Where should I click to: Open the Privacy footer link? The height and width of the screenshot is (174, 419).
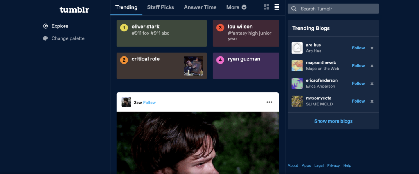333,165
